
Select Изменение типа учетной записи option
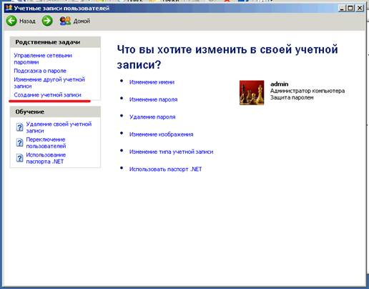click(x=171, y=152)
